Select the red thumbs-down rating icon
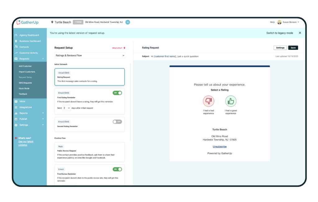Image resolution: width=318 pixels, height=202 pixels. pos(208,101)
